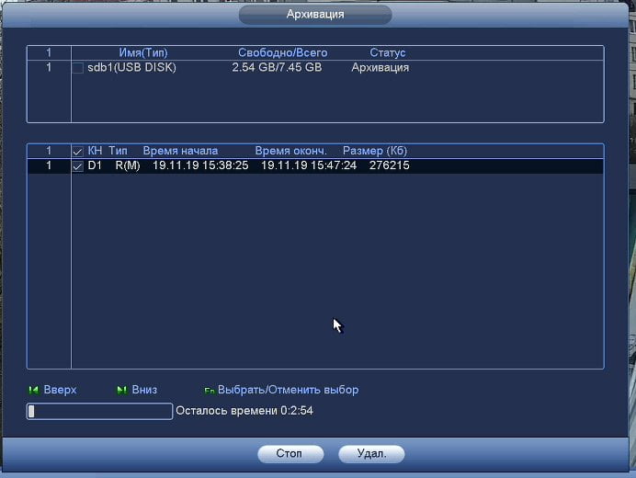
Task: Click the Вверх label
Action: pos(60,390)
